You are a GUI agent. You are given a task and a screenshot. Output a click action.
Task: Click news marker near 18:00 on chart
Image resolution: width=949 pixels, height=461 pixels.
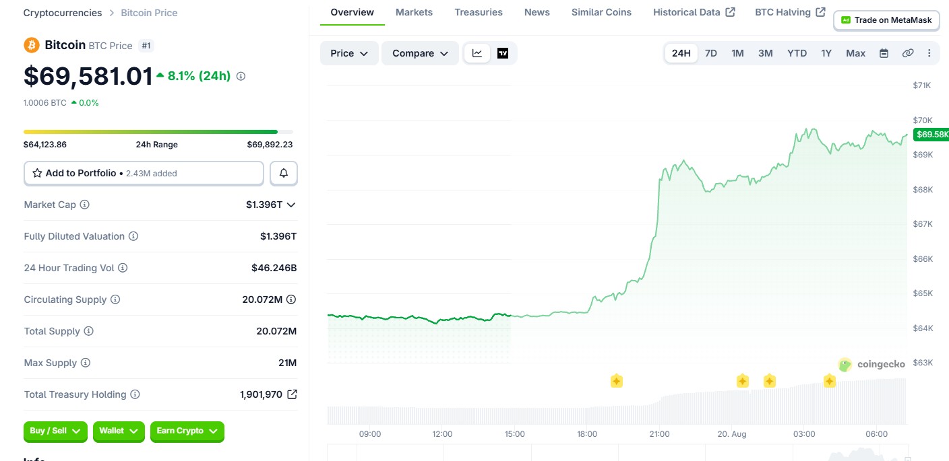click(x=616, y=382)
